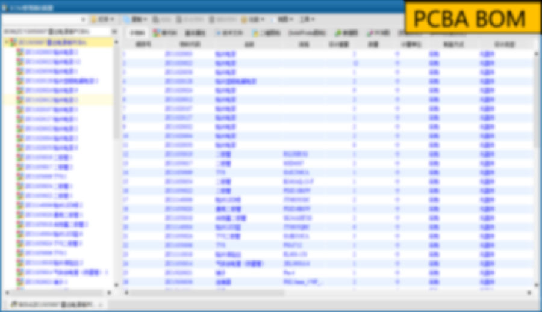The image size is (542, 312).
Task: Click the table's horizontal scrollbar thumb
Action: (x=207, y=293)
